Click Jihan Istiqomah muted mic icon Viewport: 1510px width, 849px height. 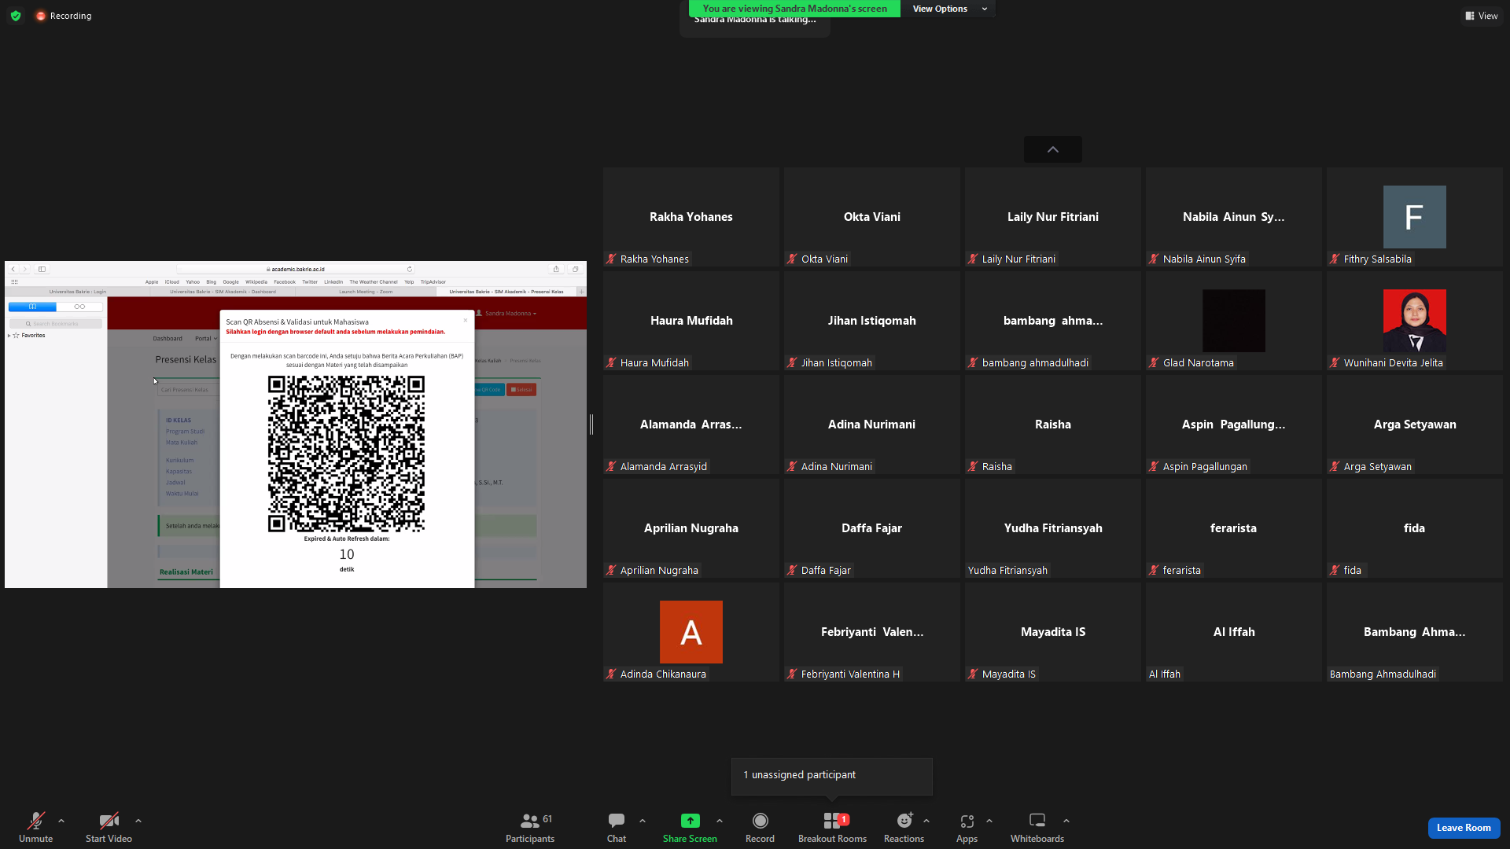coord(792,362)
